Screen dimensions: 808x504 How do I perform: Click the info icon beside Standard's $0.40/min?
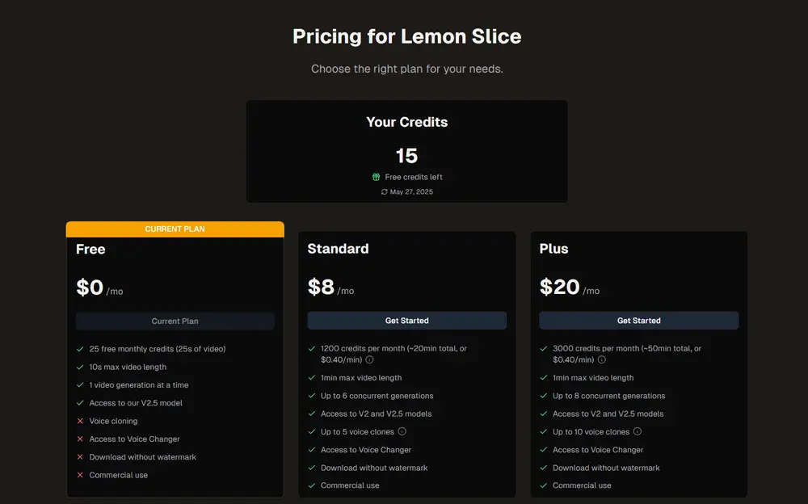tap(370, 360)
